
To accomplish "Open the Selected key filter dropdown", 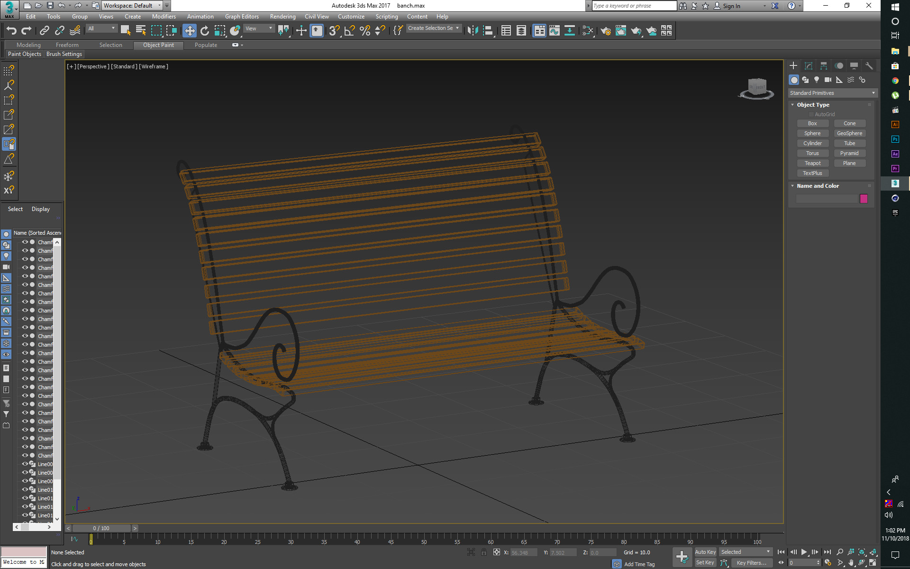I will (x=746, y=552).
